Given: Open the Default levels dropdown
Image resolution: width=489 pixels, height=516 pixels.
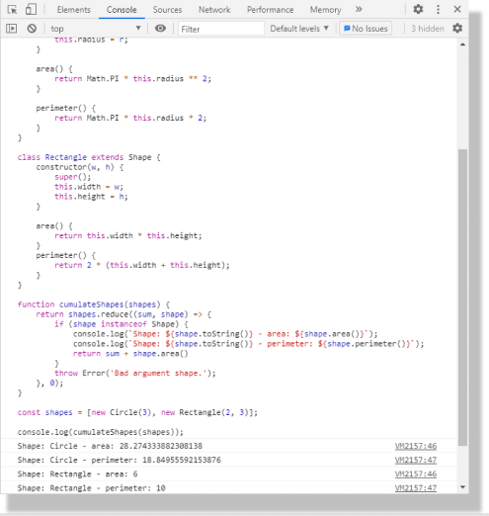Looking at the screenshot, I should pyautogui.click(x=299, y=29).
